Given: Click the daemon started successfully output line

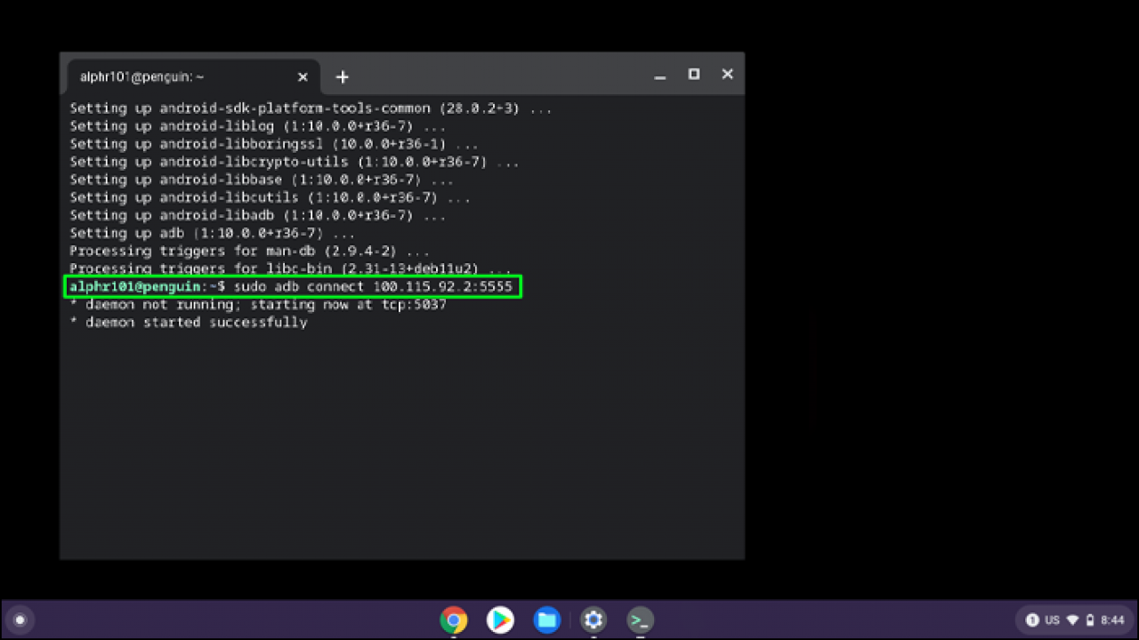Looking at the screenshot, I should [x=190, y=322].
